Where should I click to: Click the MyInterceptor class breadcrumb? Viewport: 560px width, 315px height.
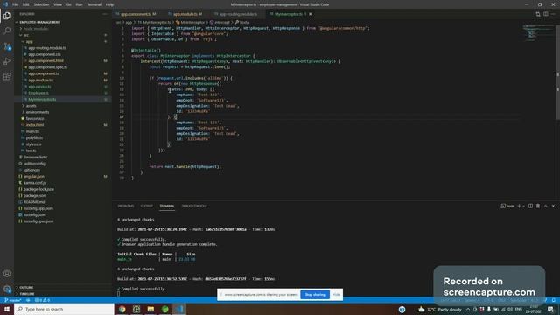191,22
